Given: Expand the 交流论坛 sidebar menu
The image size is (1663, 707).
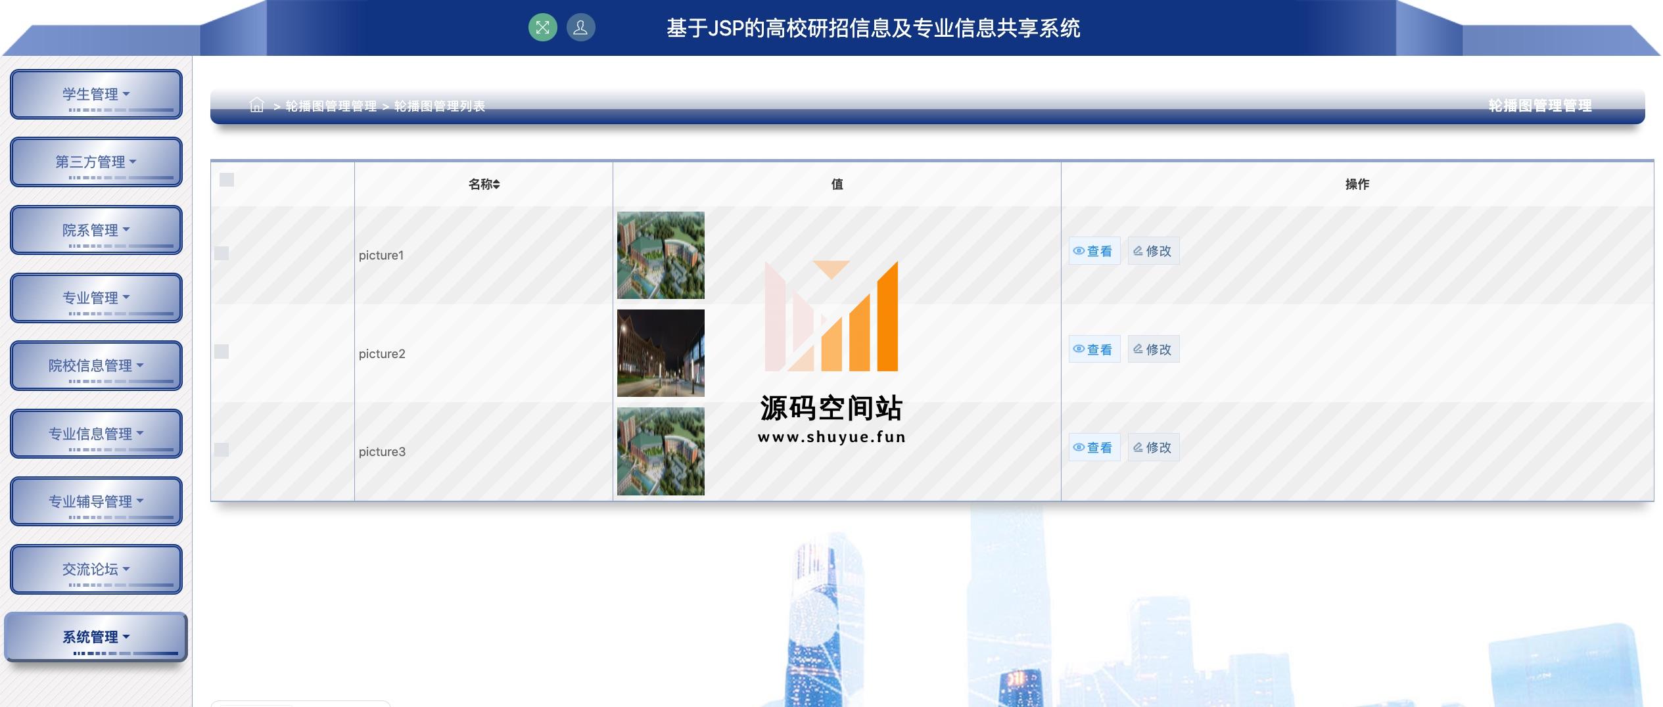Looking at the screenshot, I should tap(96, 569).
